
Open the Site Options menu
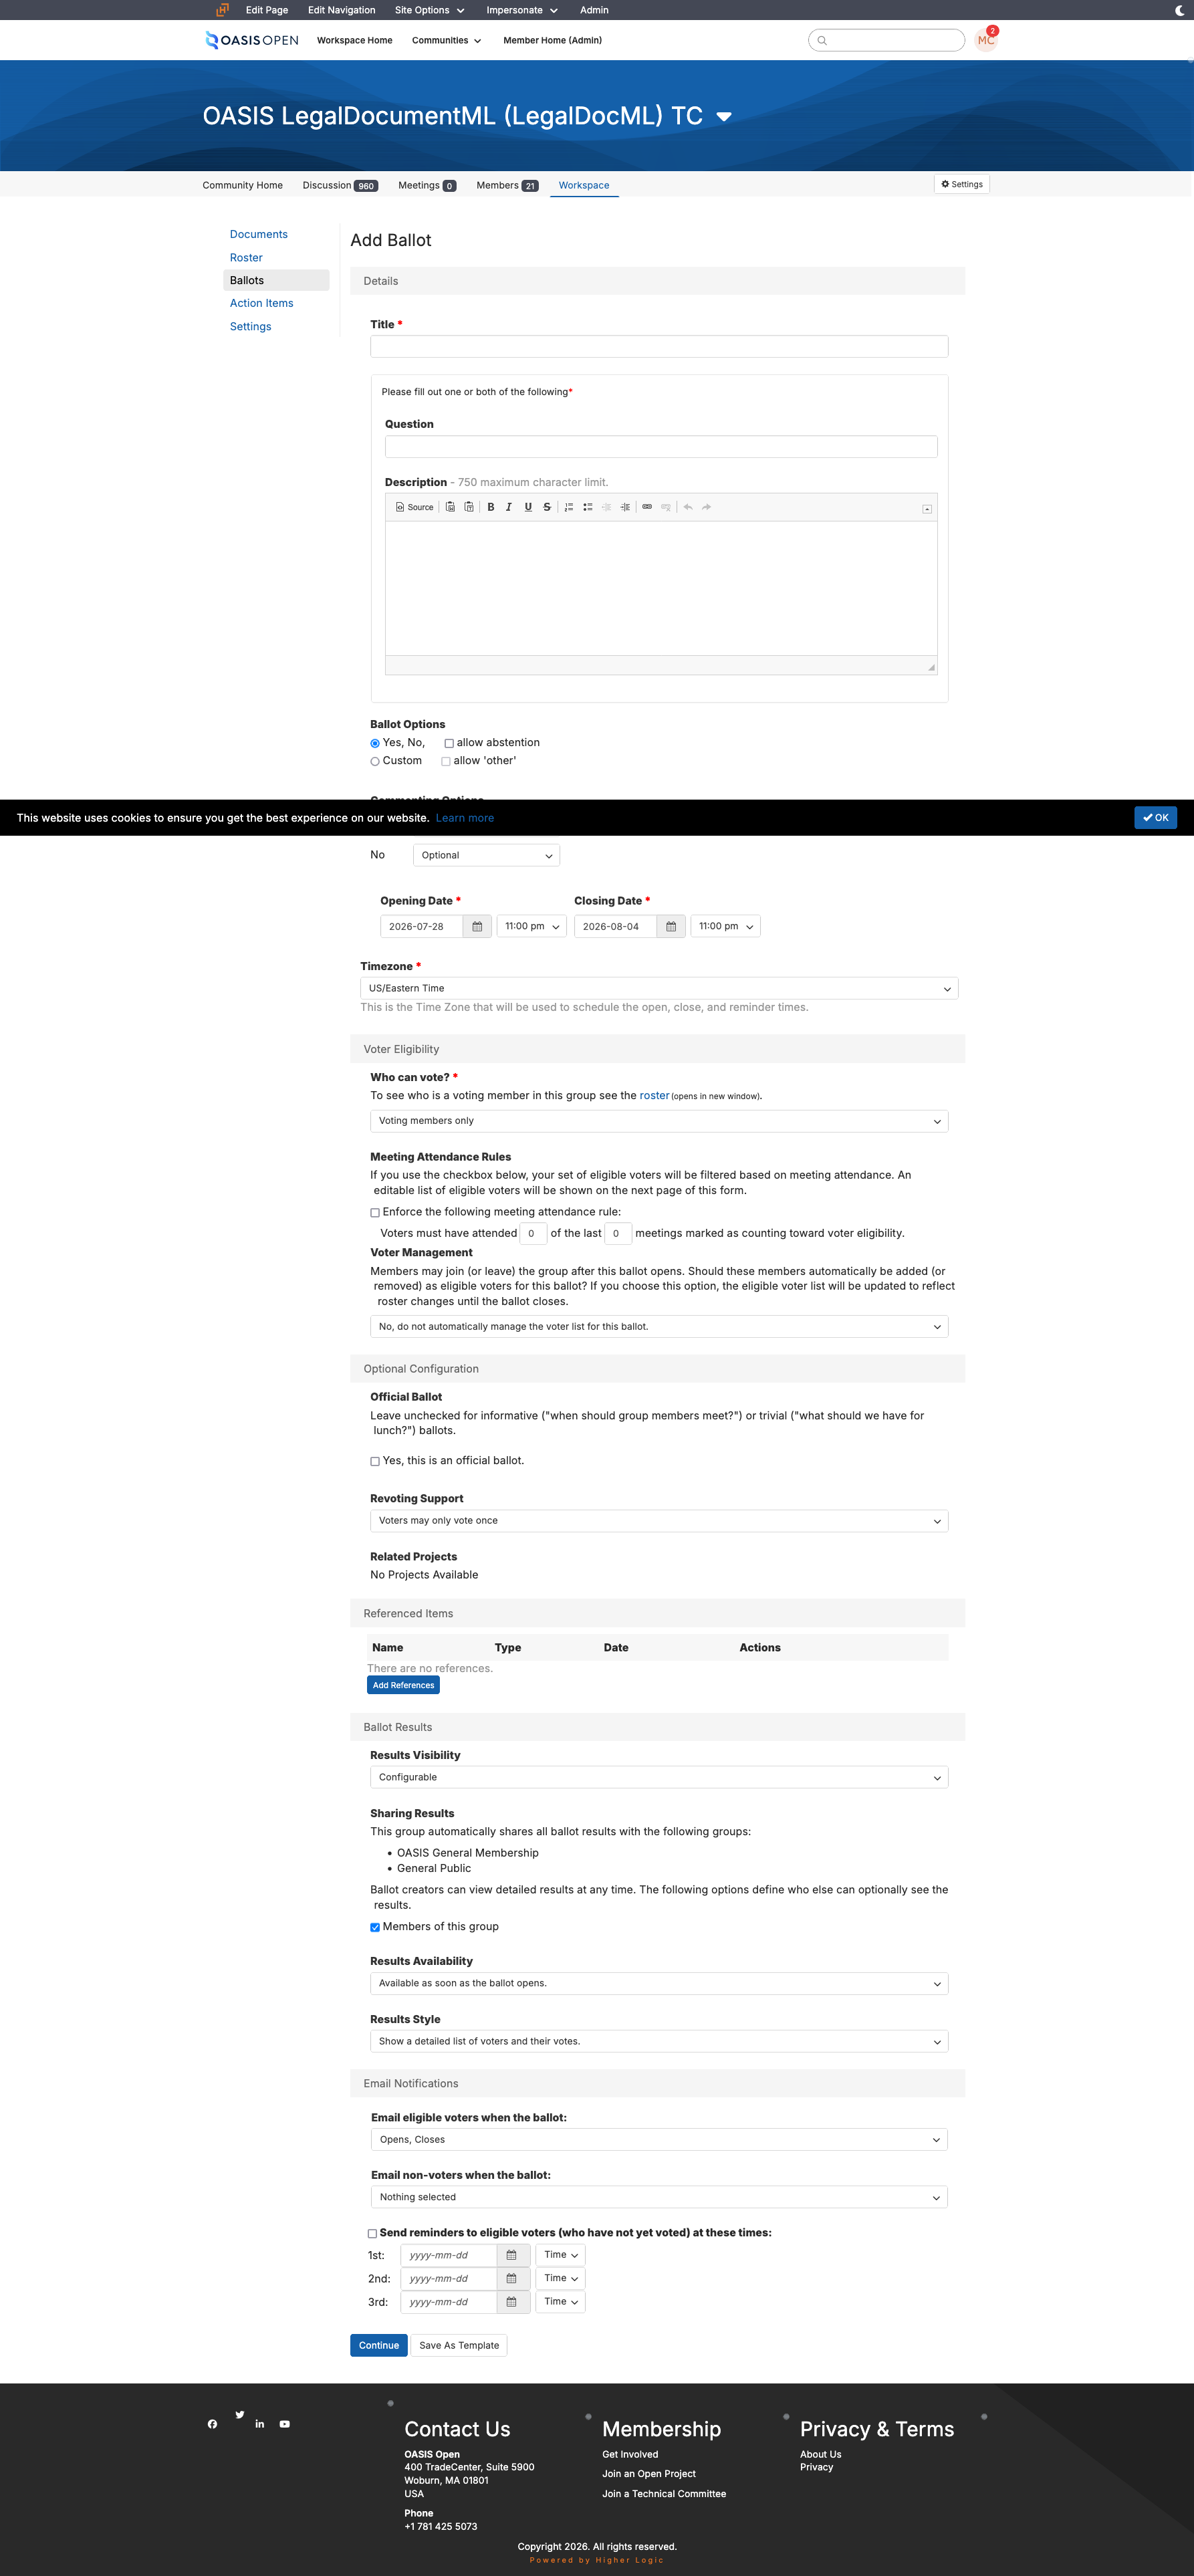[430, 10]
